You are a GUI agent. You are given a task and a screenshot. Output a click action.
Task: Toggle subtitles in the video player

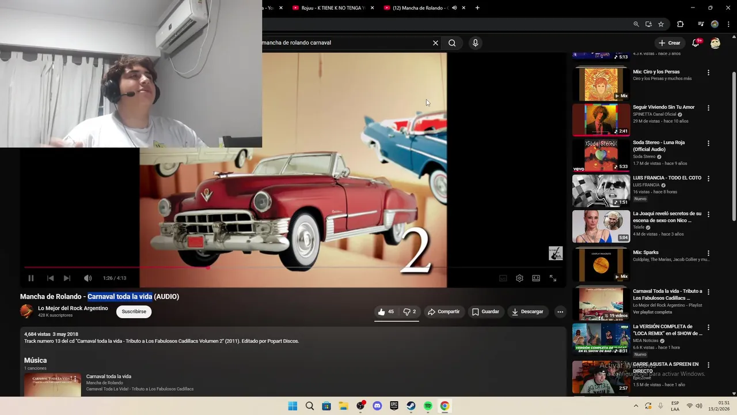(503, 278)
